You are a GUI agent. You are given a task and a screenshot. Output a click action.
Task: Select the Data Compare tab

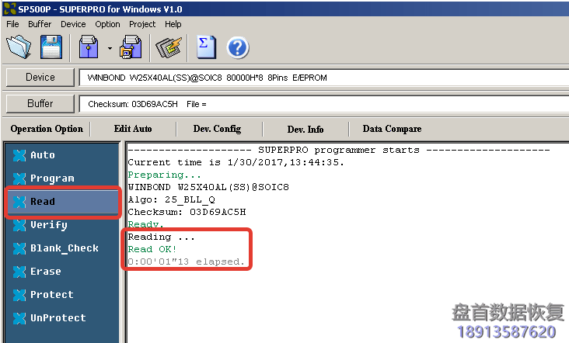tap(394, 129)
